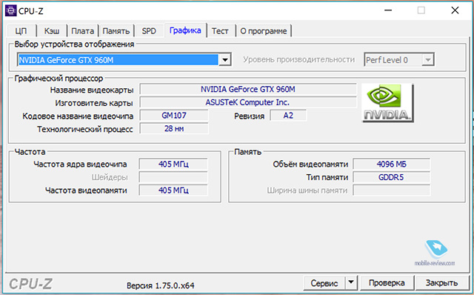
Task: Switch to the Тест tab
Action: (220, 31)
